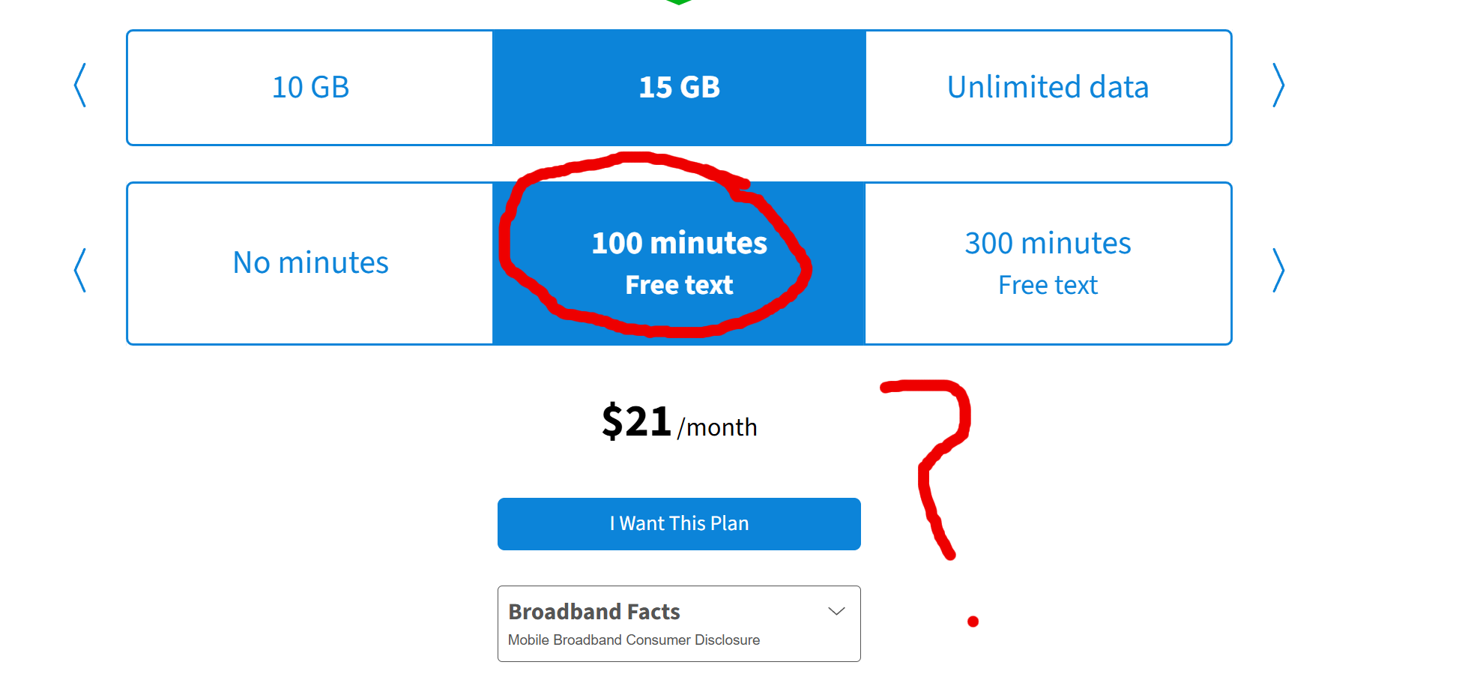
Task: Pick the 15 GB data tile
Action: 679,88
